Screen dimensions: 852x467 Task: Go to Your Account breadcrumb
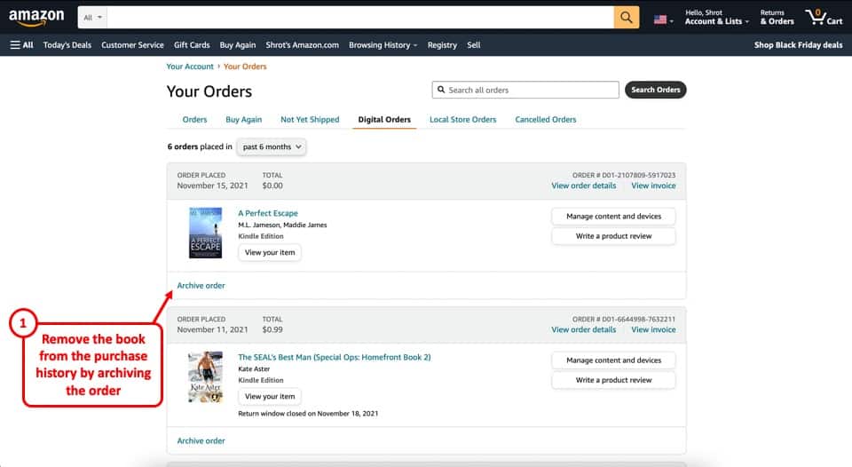190,67
